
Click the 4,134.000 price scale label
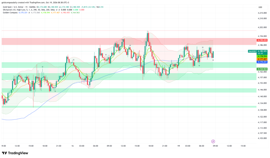coord(262,103)
